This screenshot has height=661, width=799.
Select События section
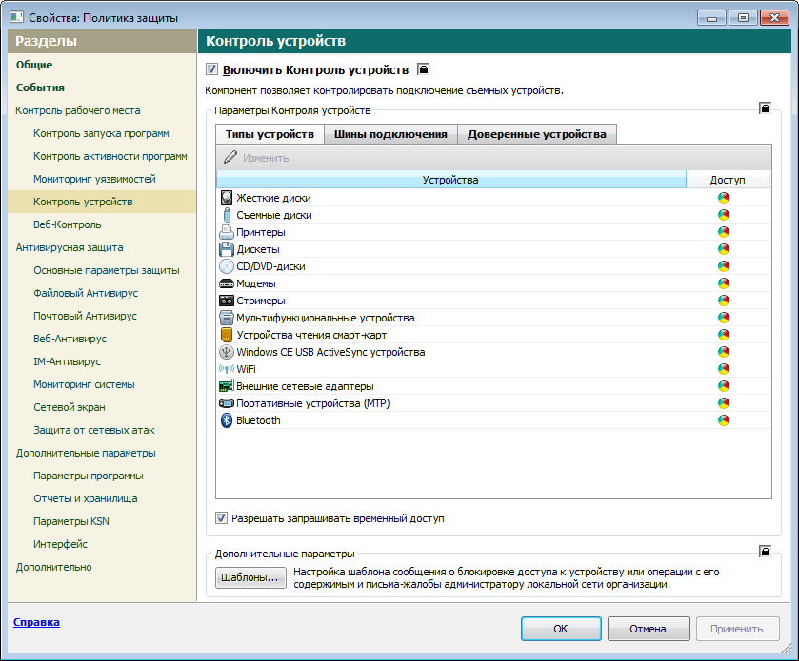click(x=40, y=87)
